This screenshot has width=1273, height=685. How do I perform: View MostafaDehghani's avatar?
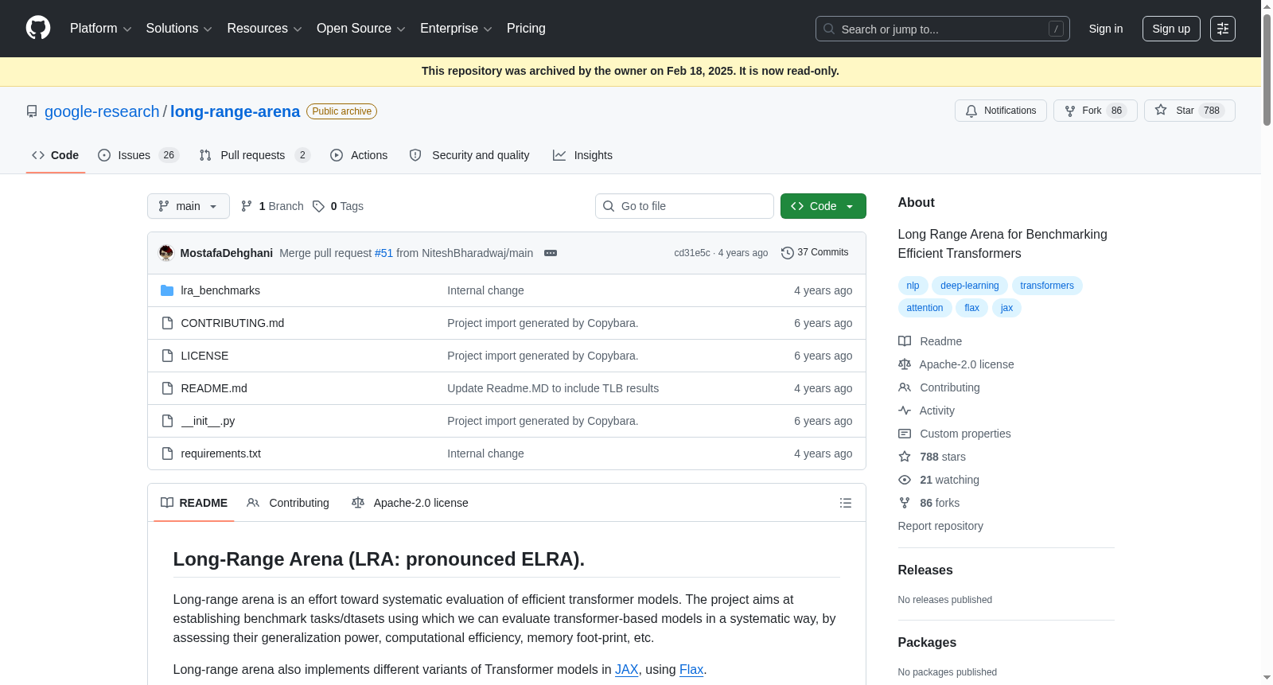click(166, 253)
